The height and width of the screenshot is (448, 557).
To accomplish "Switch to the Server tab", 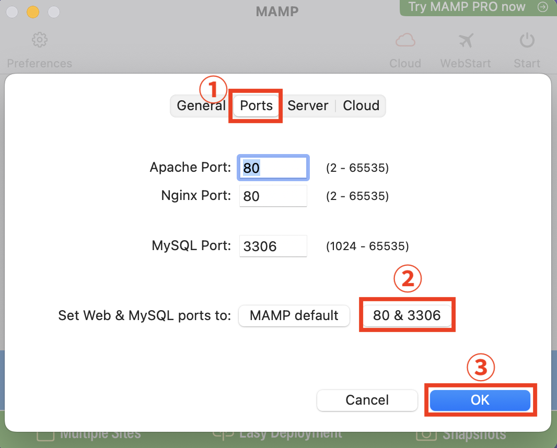I will click(308, 105).
